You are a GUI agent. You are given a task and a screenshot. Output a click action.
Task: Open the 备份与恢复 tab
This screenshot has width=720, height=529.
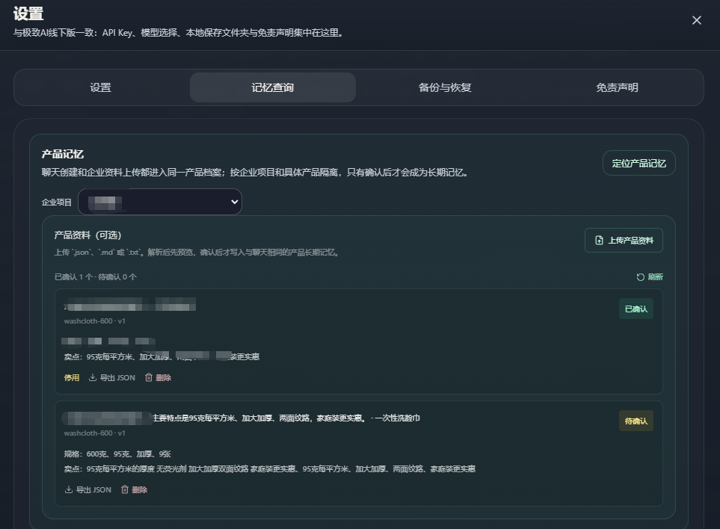(445, 87)
